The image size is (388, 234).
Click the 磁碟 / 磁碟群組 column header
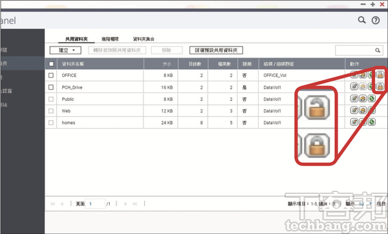(x=301, y=64)
